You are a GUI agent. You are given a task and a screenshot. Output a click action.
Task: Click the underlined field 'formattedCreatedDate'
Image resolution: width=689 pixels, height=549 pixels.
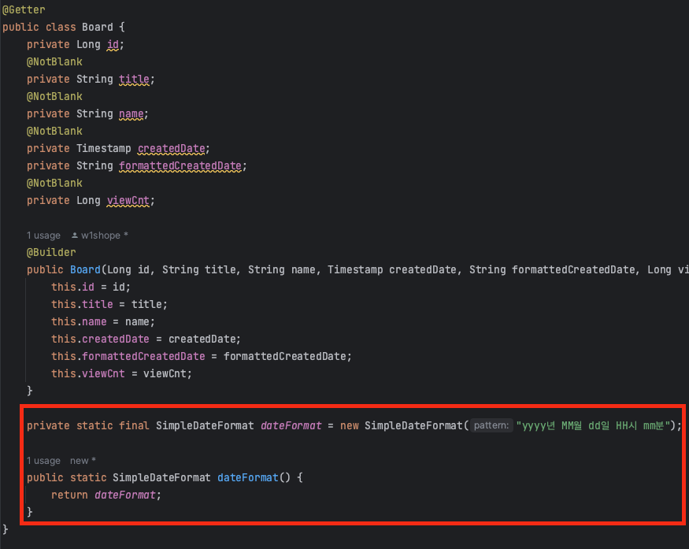click(180, 165)
